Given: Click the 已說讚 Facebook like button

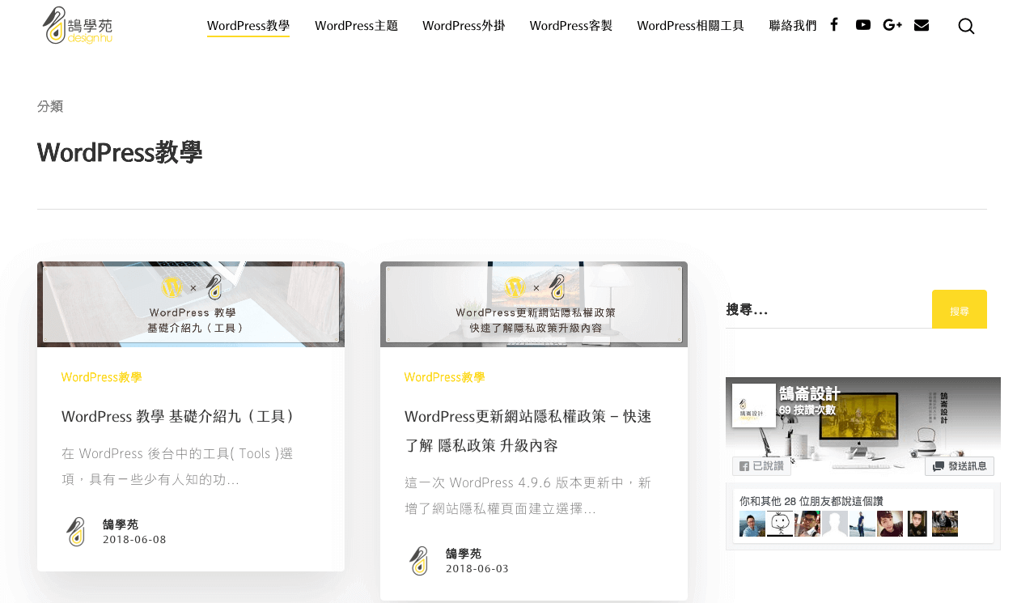Looking at the screenshot, I should 761,466.
